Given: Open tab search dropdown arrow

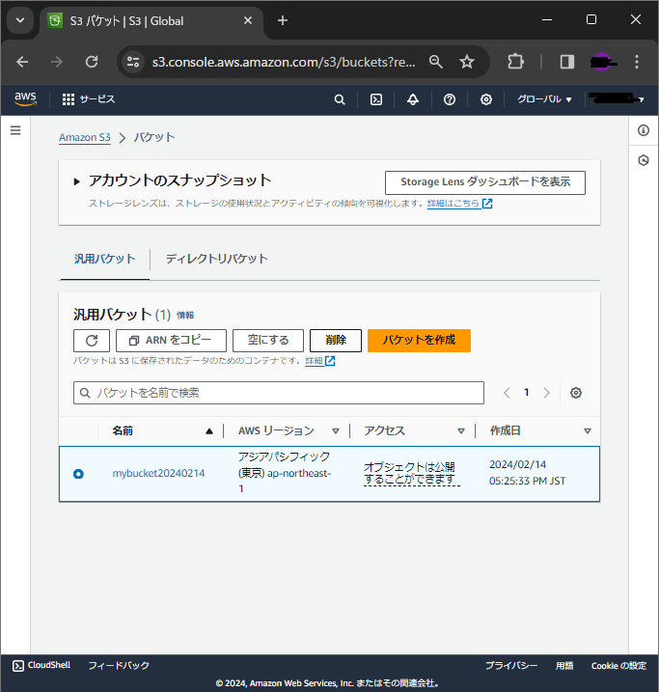Looking at the screenshot, I should pos(20,20).
